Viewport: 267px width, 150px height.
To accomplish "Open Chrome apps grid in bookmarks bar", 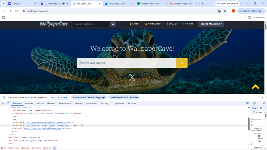I will 3,17.
